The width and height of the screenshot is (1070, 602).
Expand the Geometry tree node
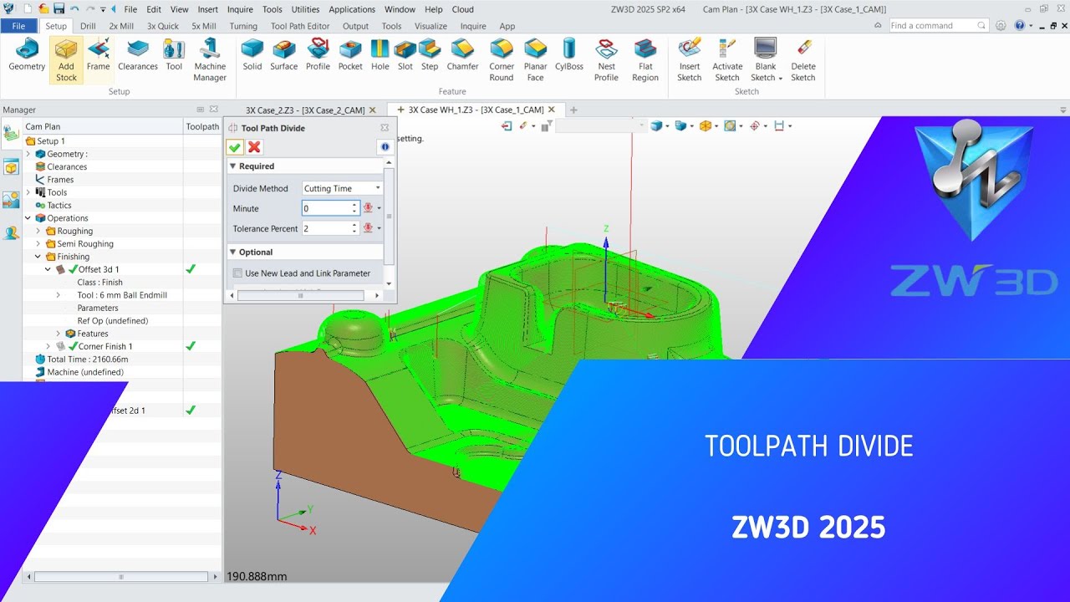pyautogui.click(x=28, y=154)
